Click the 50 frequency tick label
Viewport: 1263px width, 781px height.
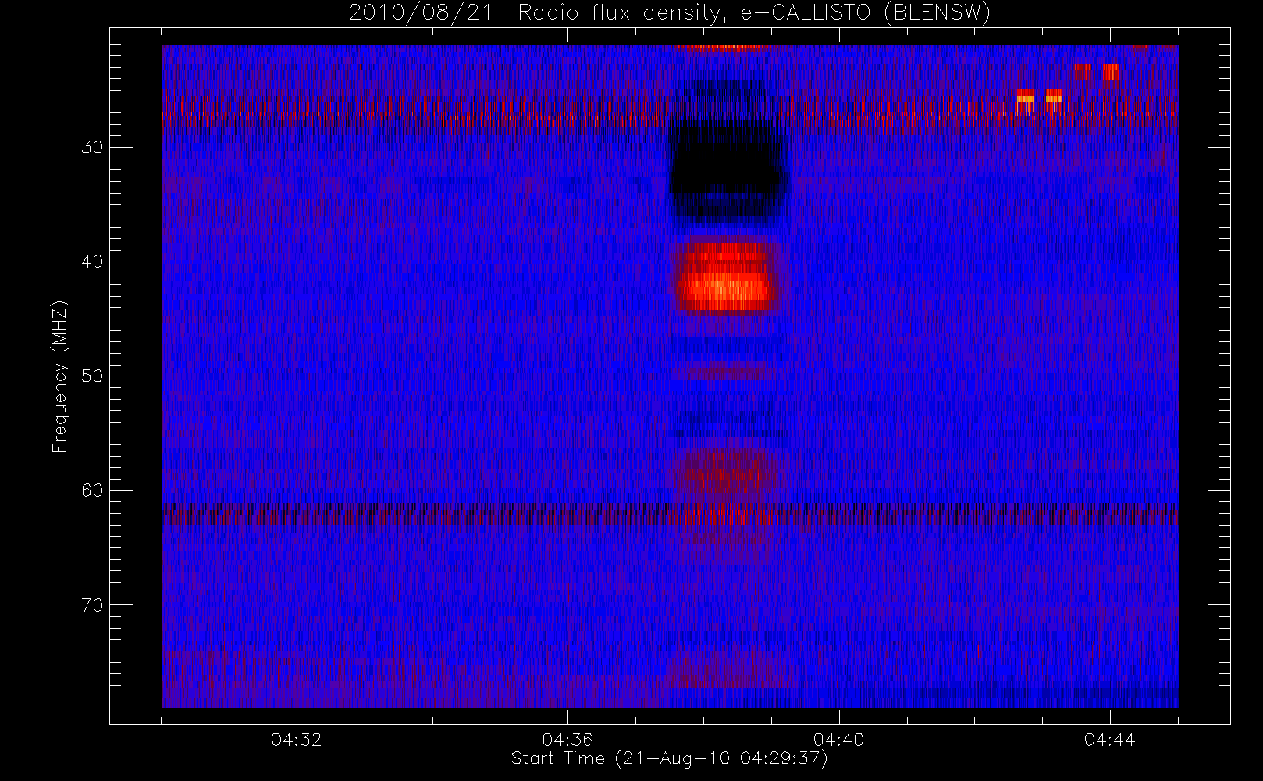92,376
